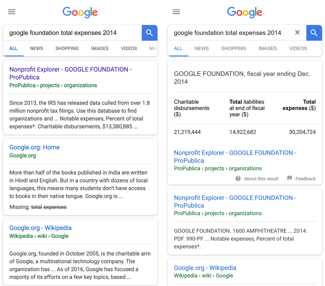
Task: Open the hamburger menu on the left screen
Action: click(12, 12)
